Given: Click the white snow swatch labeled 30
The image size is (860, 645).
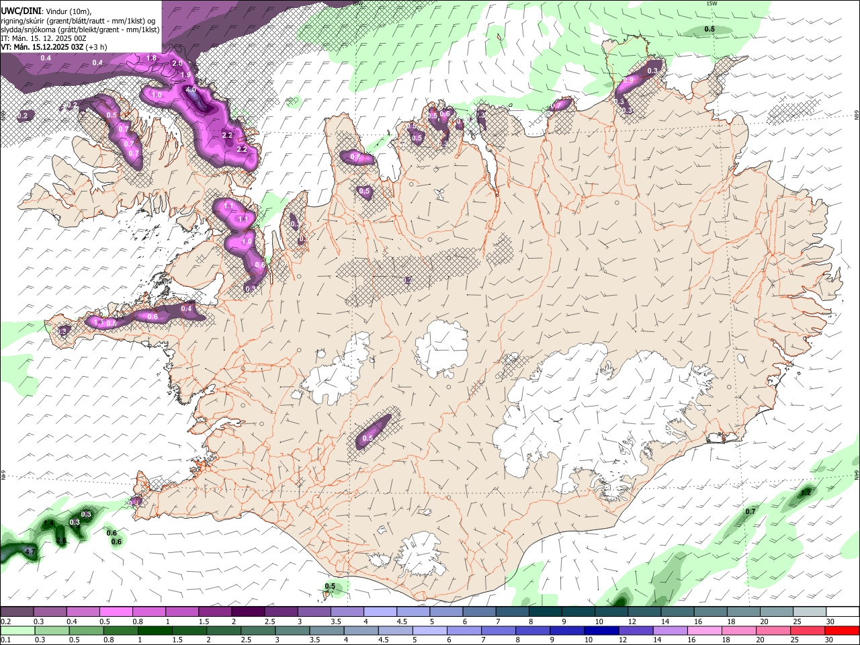Looking at the screenshot, I should (842, 612).
